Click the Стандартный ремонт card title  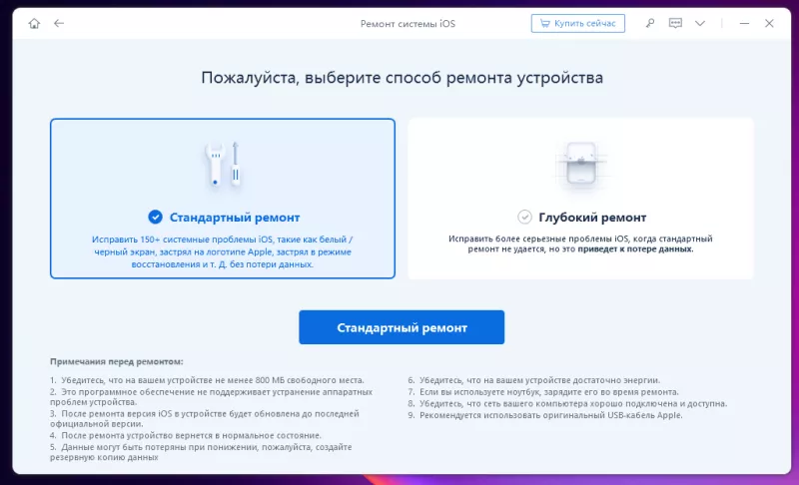pyautogui.click(x=235, y=218)
